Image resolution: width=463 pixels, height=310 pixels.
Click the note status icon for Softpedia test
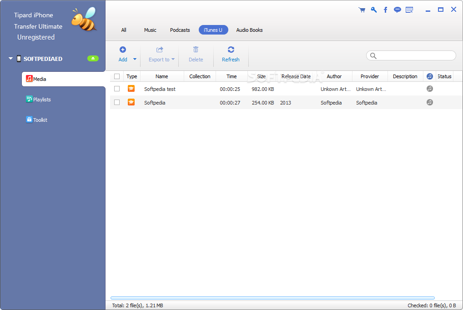[x=430, y=89]
